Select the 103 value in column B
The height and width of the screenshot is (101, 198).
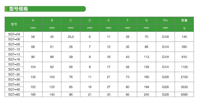point(52,77)
